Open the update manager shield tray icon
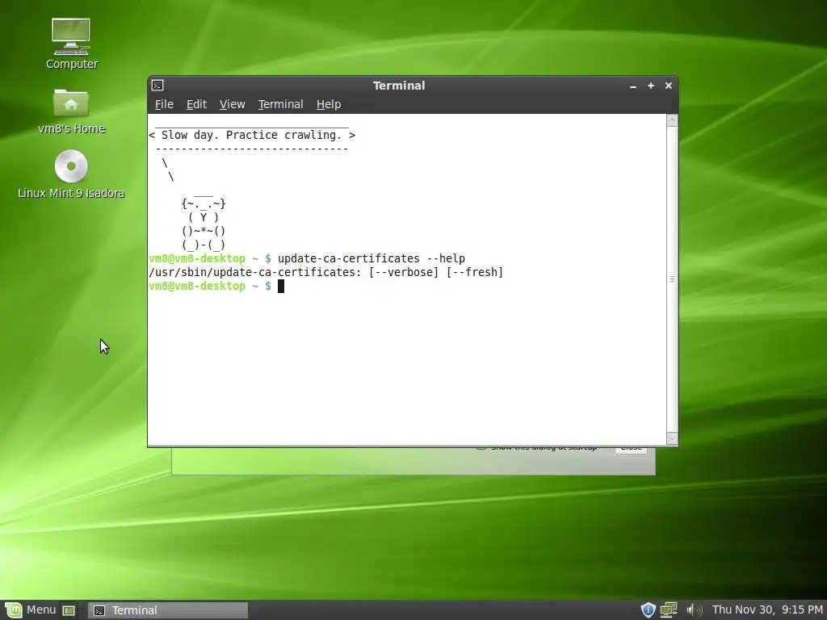This screenshot has height=620, width=827. [648, 610]
